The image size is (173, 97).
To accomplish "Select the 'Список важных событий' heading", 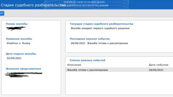I will [88, 60].
